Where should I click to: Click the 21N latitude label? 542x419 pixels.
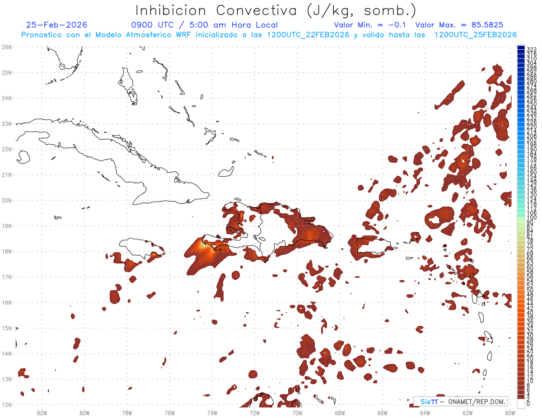pyautogui.click(x=6, y=174)
